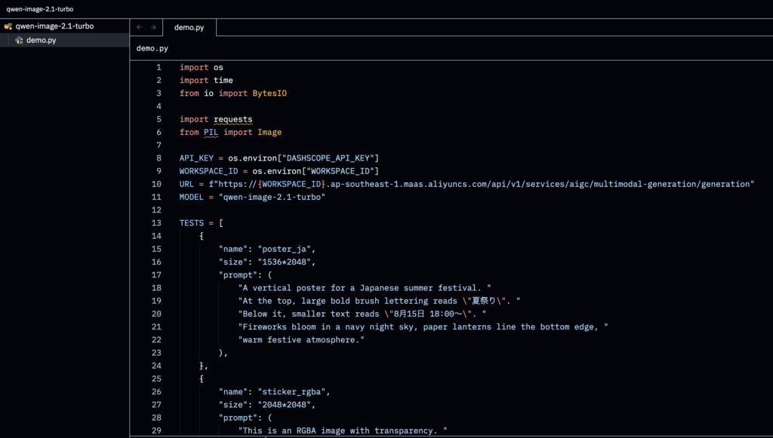Click the 'RGBA image with transparency' line
Image resolution: width=773 pixels, height=438 pixels.
[343, 430]
